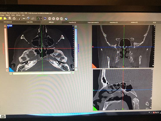Click the contrast brightness tool icon
Screen dimensions: 161x121
19,18
